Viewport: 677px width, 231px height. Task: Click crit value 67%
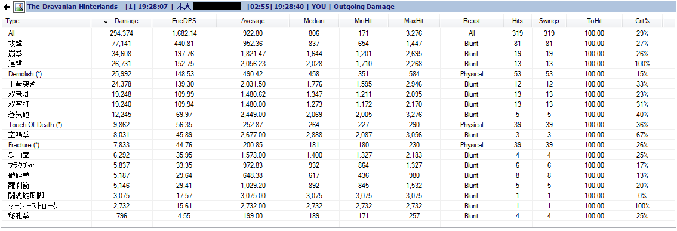(x=642, y=135)
